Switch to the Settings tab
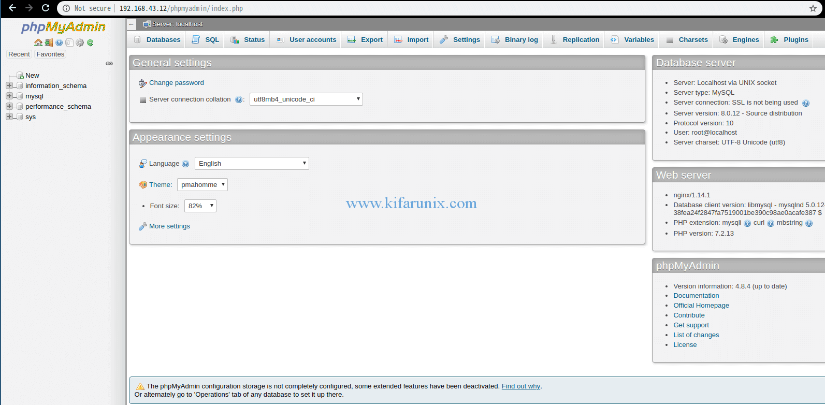 [460, 40]
